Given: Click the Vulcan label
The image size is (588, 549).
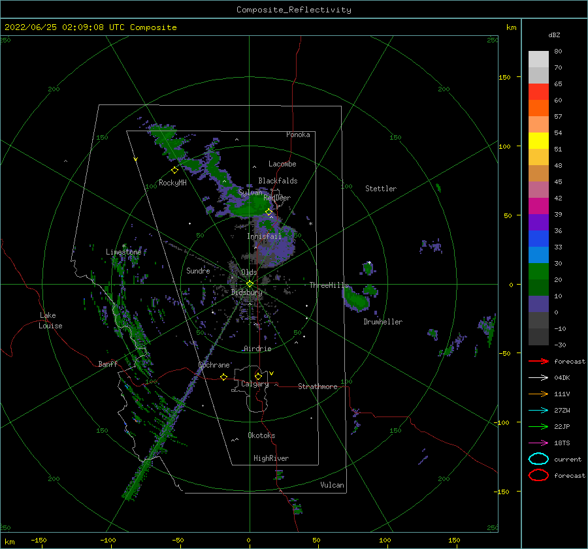Looking at the screenshot, I should (332, 485).
